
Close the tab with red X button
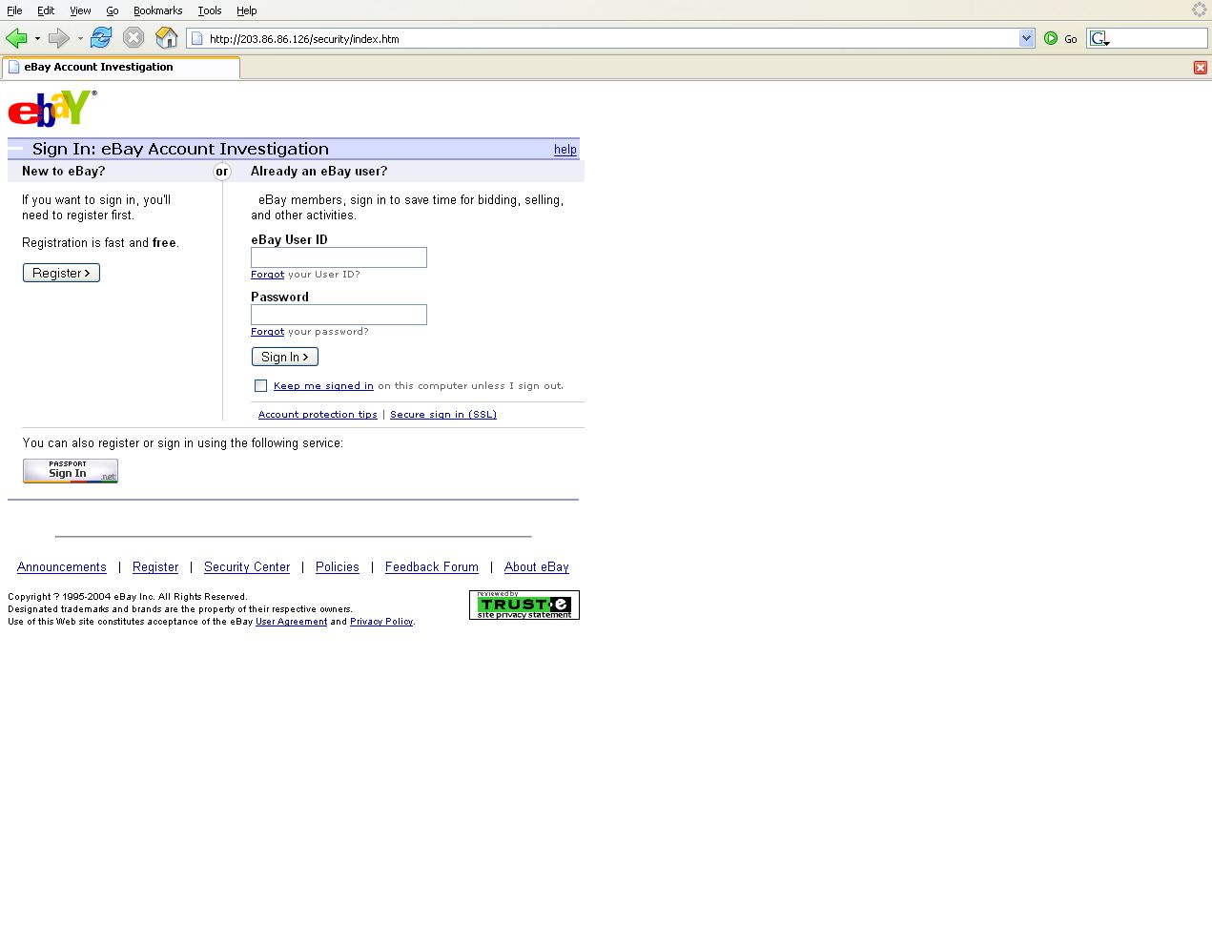pos(1200,68)
